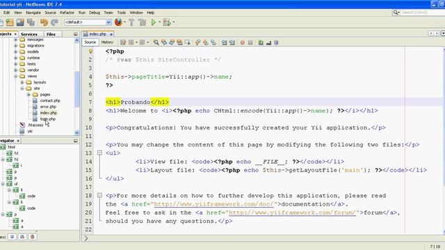Screen dimensions: 445x250
Task: Select .htaccess file in the project tree
Action: coord(35,125)
